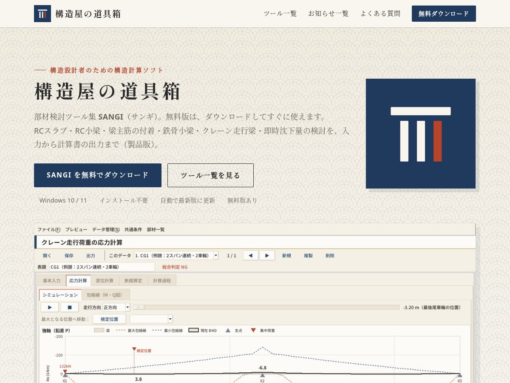
Task: Click the 無料版あり text
Action: pyautogui.click(x=242, y=200)
